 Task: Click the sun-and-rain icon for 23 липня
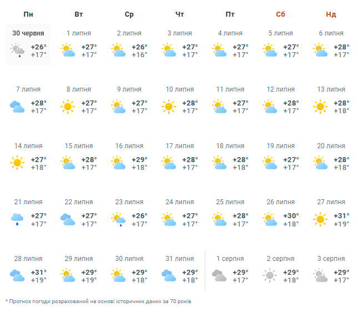tap(118, 219)
